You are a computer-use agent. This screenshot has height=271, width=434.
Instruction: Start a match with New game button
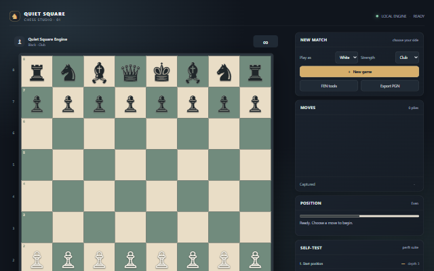(x=359, y=72)
